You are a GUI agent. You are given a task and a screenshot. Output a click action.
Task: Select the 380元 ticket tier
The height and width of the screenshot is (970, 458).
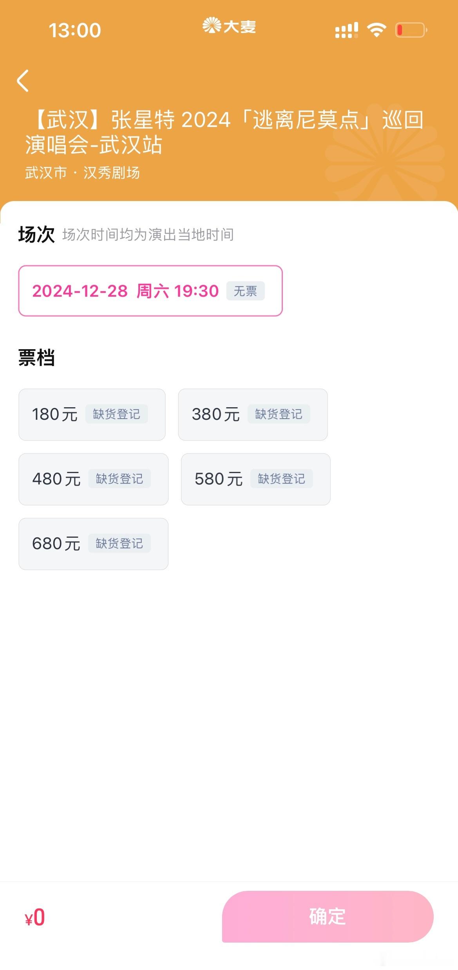[x=253, y=415]
